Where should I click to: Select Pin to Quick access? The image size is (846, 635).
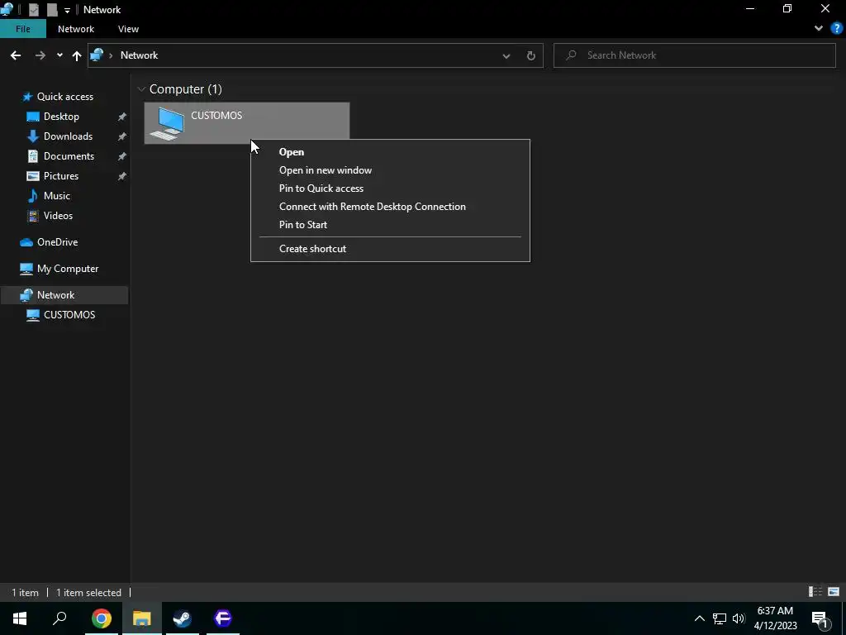[390, 189]
